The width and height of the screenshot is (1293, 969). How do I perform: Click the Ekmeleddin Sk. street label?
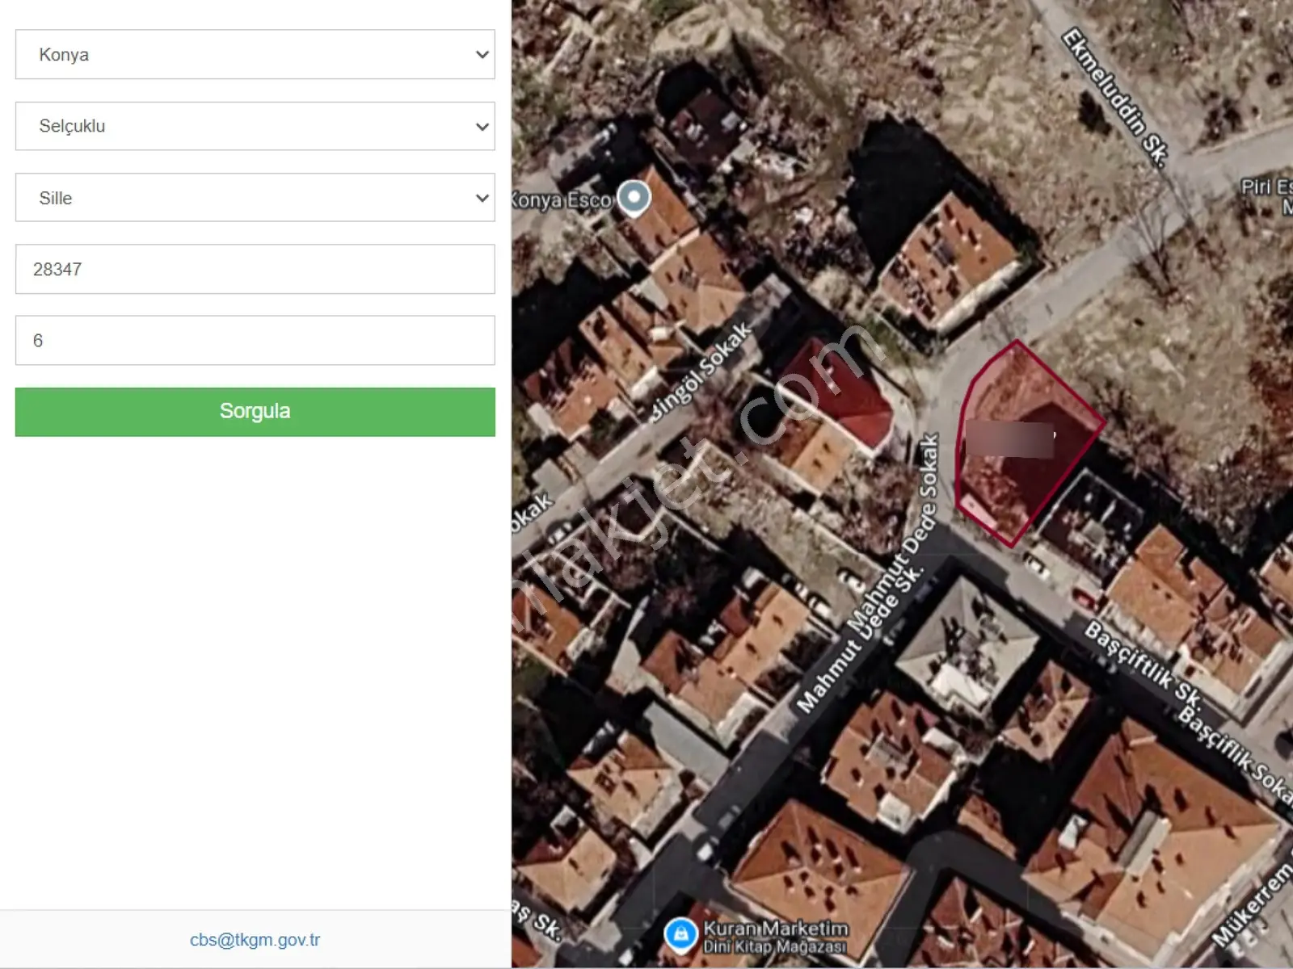coord(1115,97)
